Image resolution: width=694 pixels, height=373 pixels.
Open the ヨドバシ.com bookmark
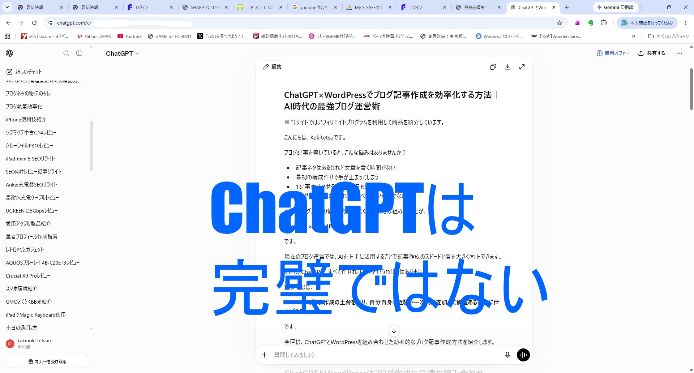pos(44,36)
